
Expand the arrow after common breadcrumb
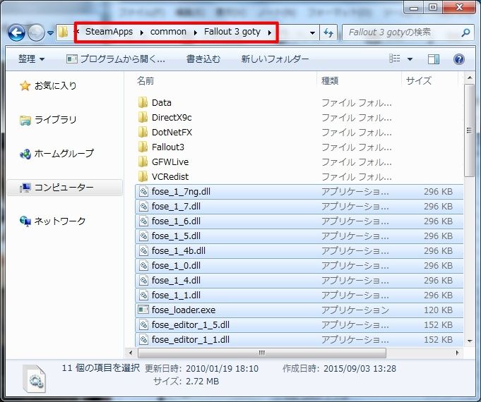tap(196, 32)
